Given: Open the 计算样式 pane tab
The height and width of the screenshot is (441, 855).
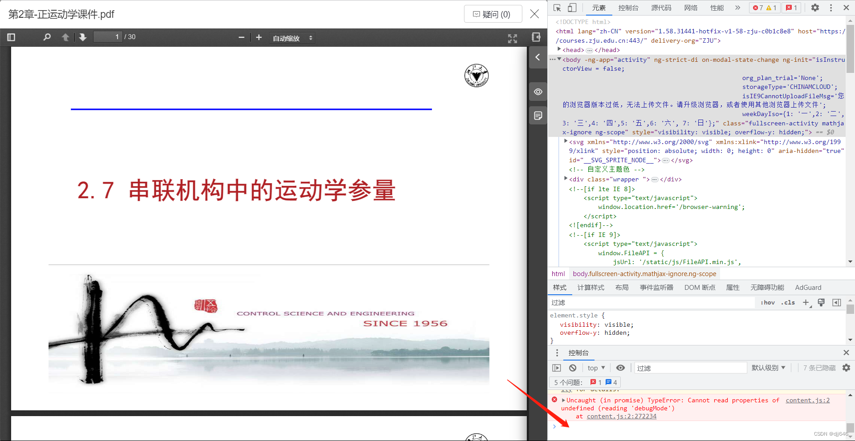Looking at the screenshot, I should click(591, 288).
